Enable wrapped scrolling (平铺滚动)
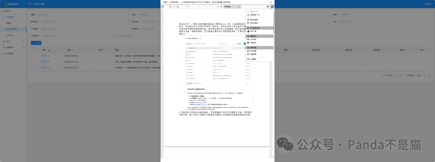This screenshot has height=162, width=435. [x=259, y=43]
